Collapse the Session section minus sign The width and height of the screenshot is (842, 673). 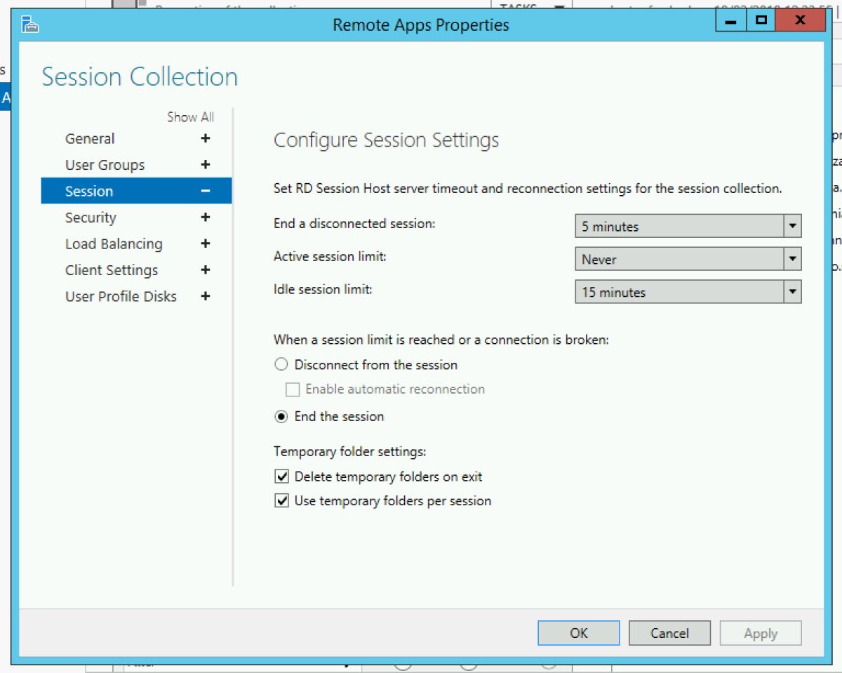point(206,192)
